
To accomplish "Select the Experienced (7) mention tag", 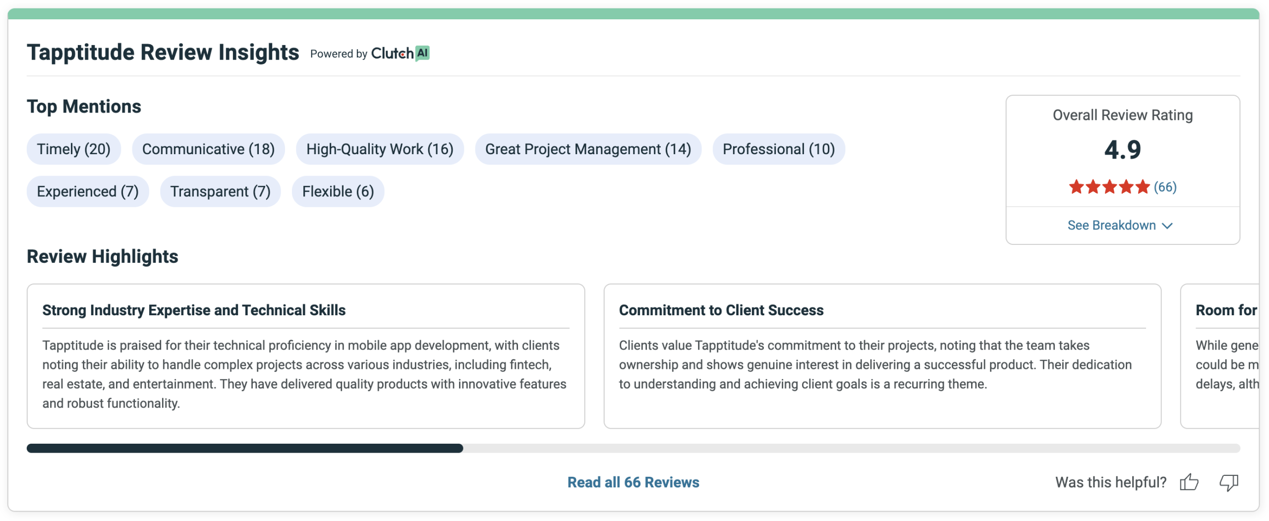I will 88,191.
